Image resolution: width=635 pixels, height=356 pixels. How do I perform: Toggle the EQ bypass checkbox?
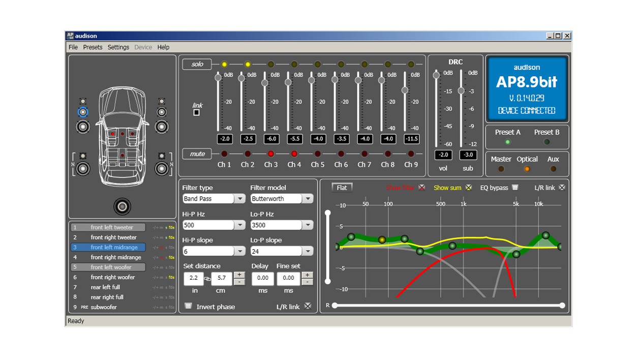pyautogui.click(x=515, y=188)
